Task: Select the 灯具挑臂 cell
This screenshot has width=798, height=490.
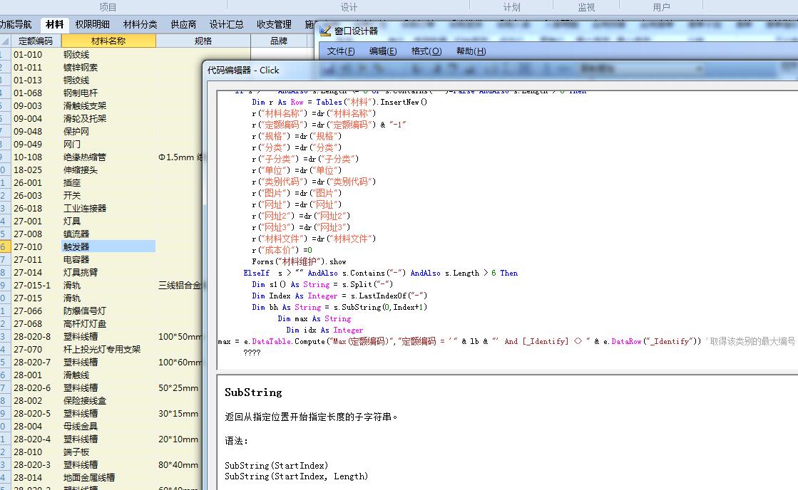Action: (x=108, y=273)
